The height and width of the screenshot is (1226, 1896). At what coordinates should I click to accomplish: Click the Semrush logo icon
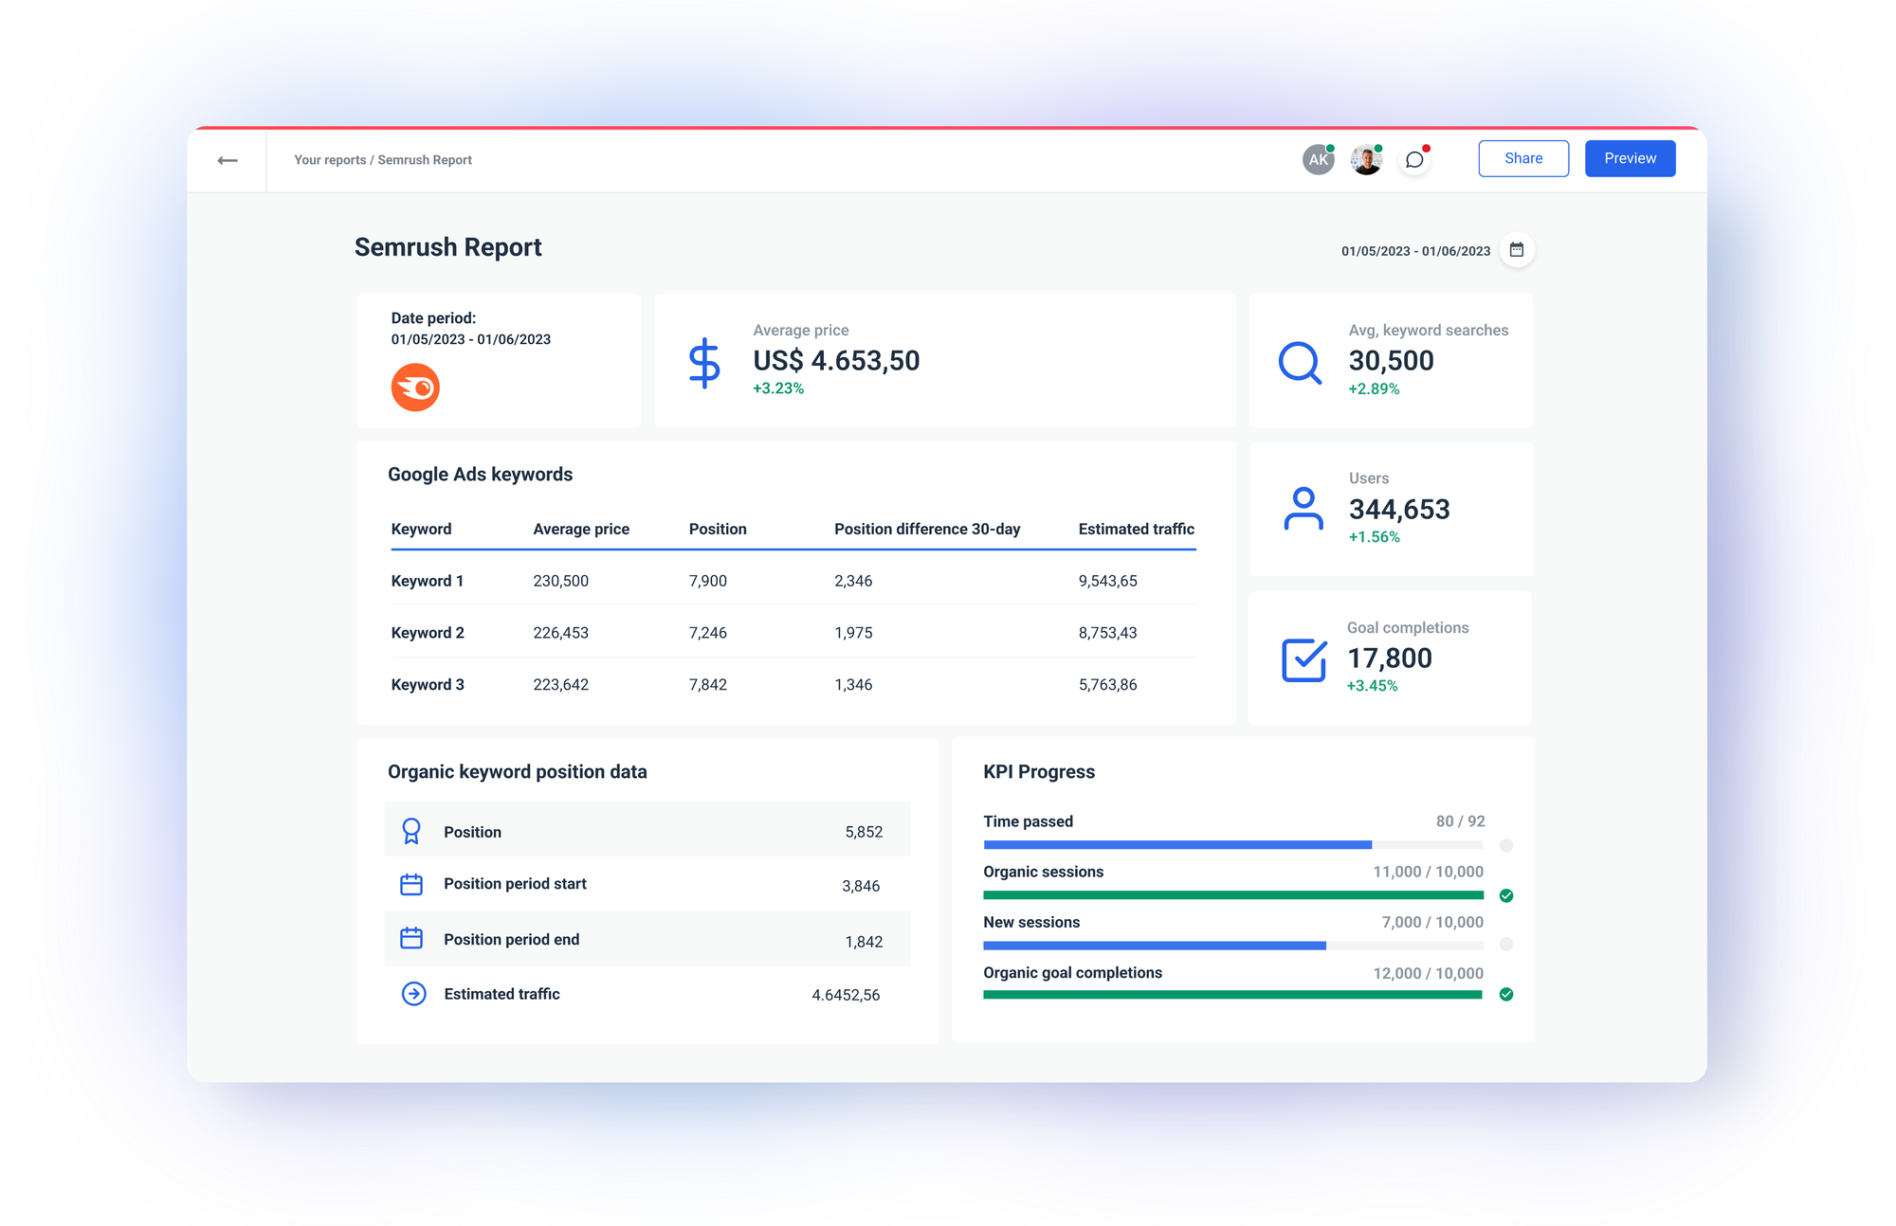tap(415, 387)
